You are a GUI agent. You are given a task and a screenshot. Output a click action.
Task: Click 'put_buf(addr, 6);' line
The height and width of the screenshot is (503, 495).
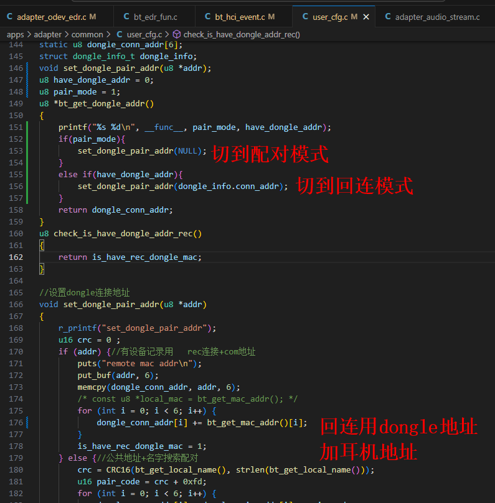(x=118, y=376)
